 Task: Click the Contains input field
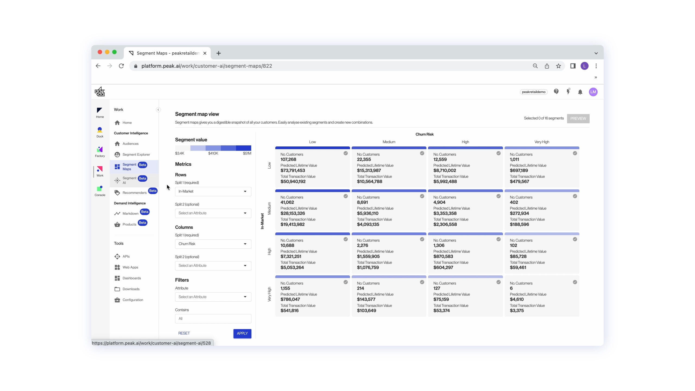point(213,319)
